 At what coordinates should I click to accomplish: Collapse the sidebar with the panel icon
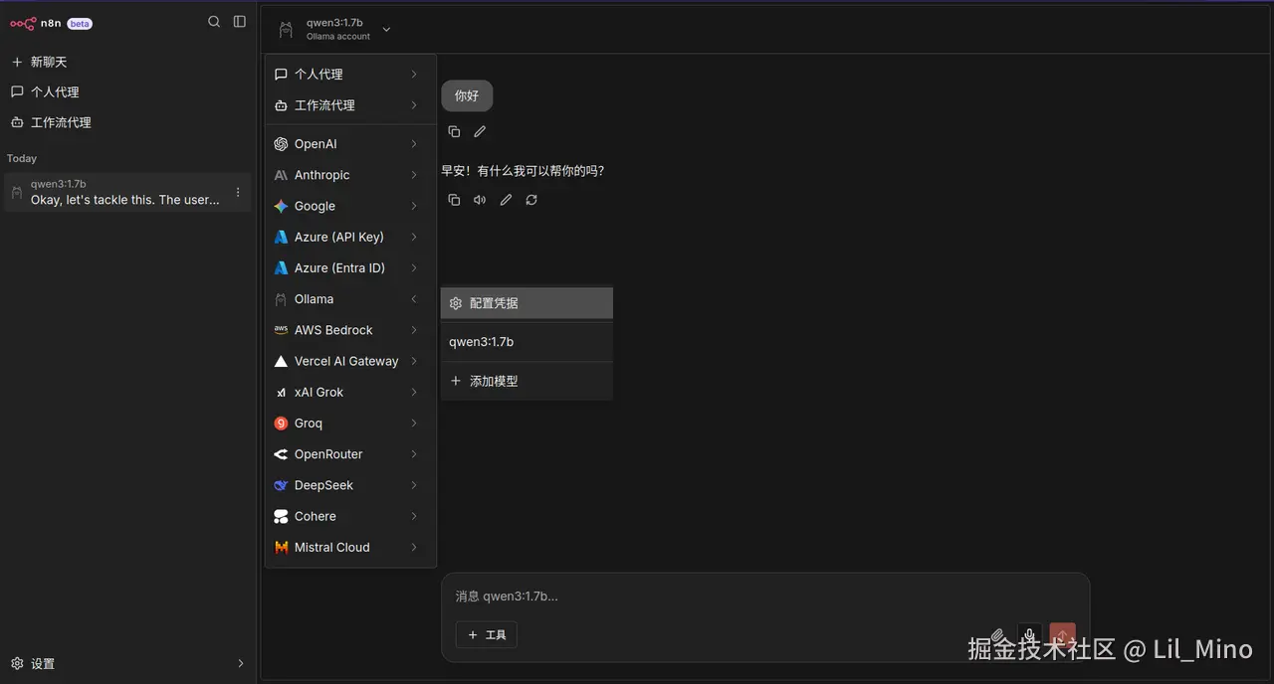click(x=240, y=22)
